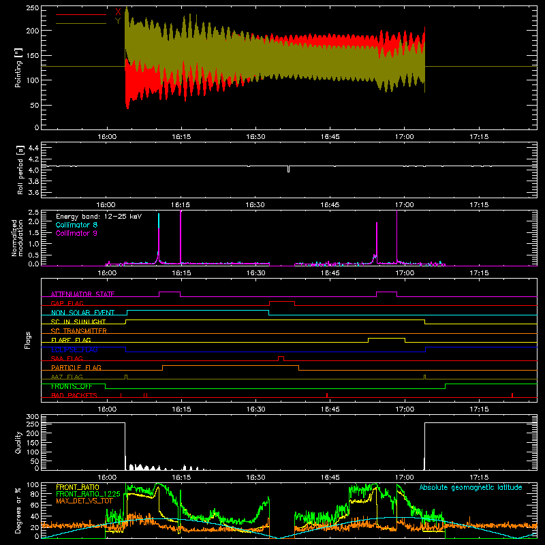Click the olive Y legend line
545x545 pixels.
click(81, 23)
